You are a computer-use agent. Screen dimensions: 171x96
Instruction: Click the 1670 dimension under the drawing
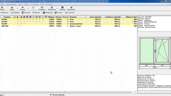(x=155, y=68)
